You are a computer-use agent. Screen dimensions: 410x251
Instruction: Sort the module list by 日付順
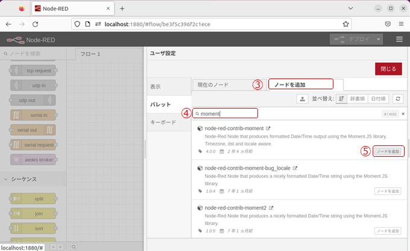(378, 99)
